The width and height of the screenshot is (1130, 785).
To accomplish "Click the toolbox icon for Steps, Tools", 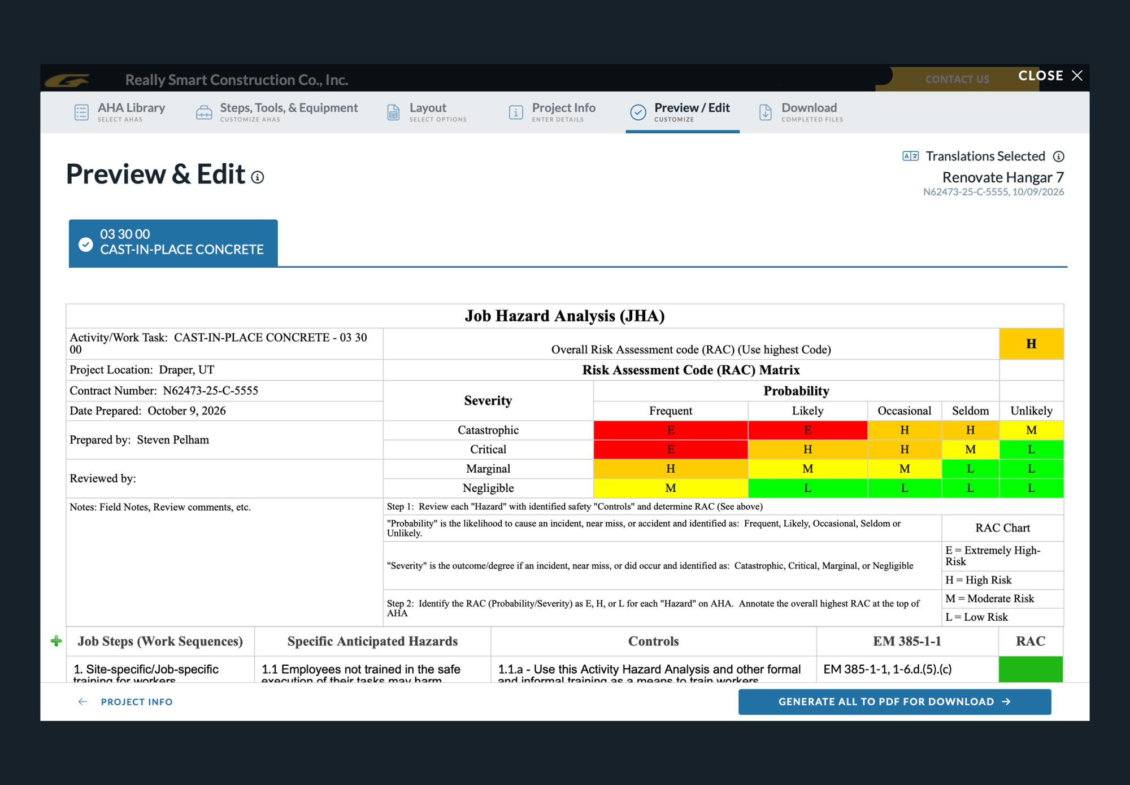I will point(204,112).
